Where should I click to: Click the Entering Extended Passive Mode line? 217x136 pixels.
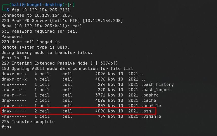click(60, 63)
